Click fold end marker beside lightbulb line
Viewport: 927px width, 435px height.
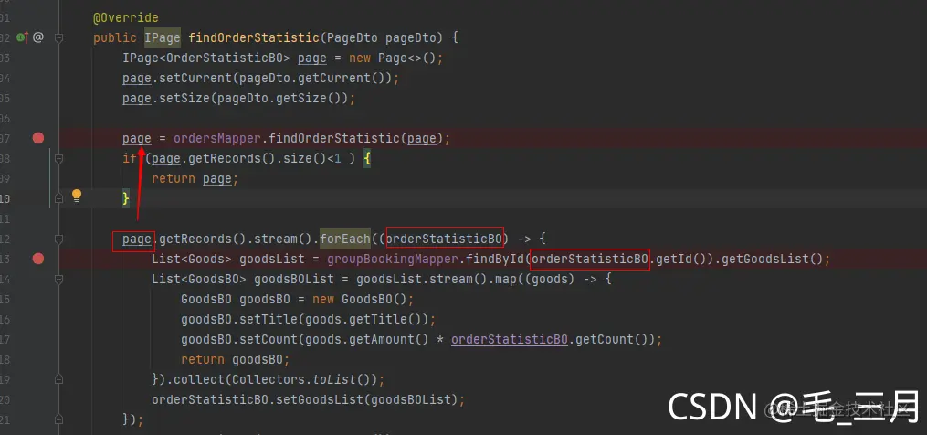point(58,199)
